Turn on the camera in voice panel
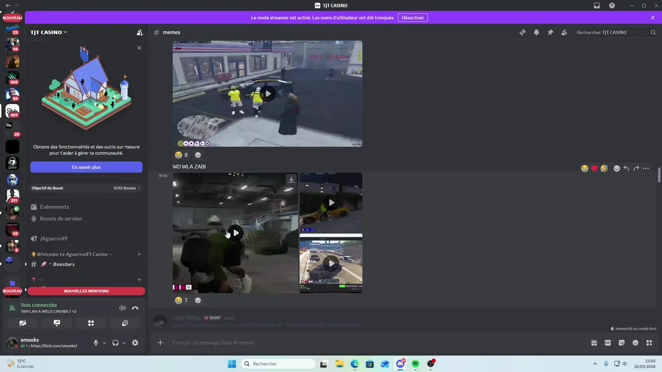 tap(22, 323)
